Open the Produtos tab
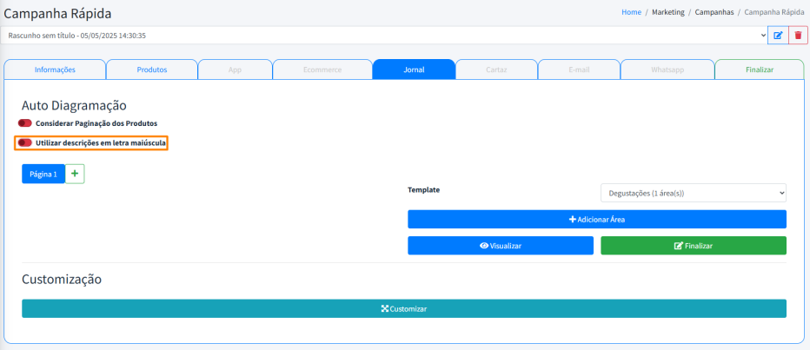810x350 pixels. (x=151, y=69)
